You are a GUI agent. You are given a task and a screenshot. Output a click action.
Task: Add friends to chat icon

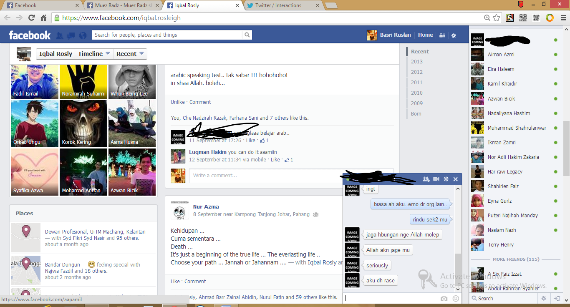tap(426, 179)
